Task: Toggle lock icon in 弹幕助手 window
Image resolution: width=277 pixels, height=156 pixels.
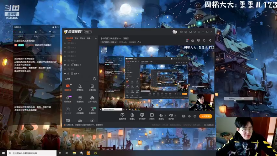Action: 53,27
